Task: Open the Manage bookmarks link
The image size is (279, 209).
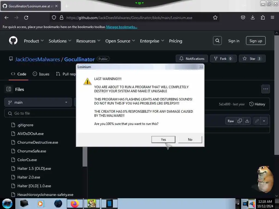Action: [x=122, y=27]
